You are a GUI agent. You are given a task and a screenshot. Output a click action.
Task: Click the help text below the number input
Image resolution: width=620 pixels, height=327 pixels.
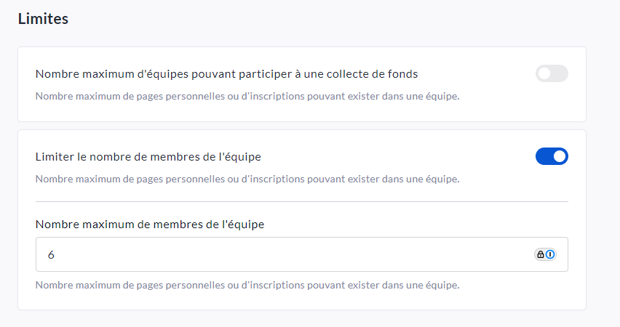(247, 285)
